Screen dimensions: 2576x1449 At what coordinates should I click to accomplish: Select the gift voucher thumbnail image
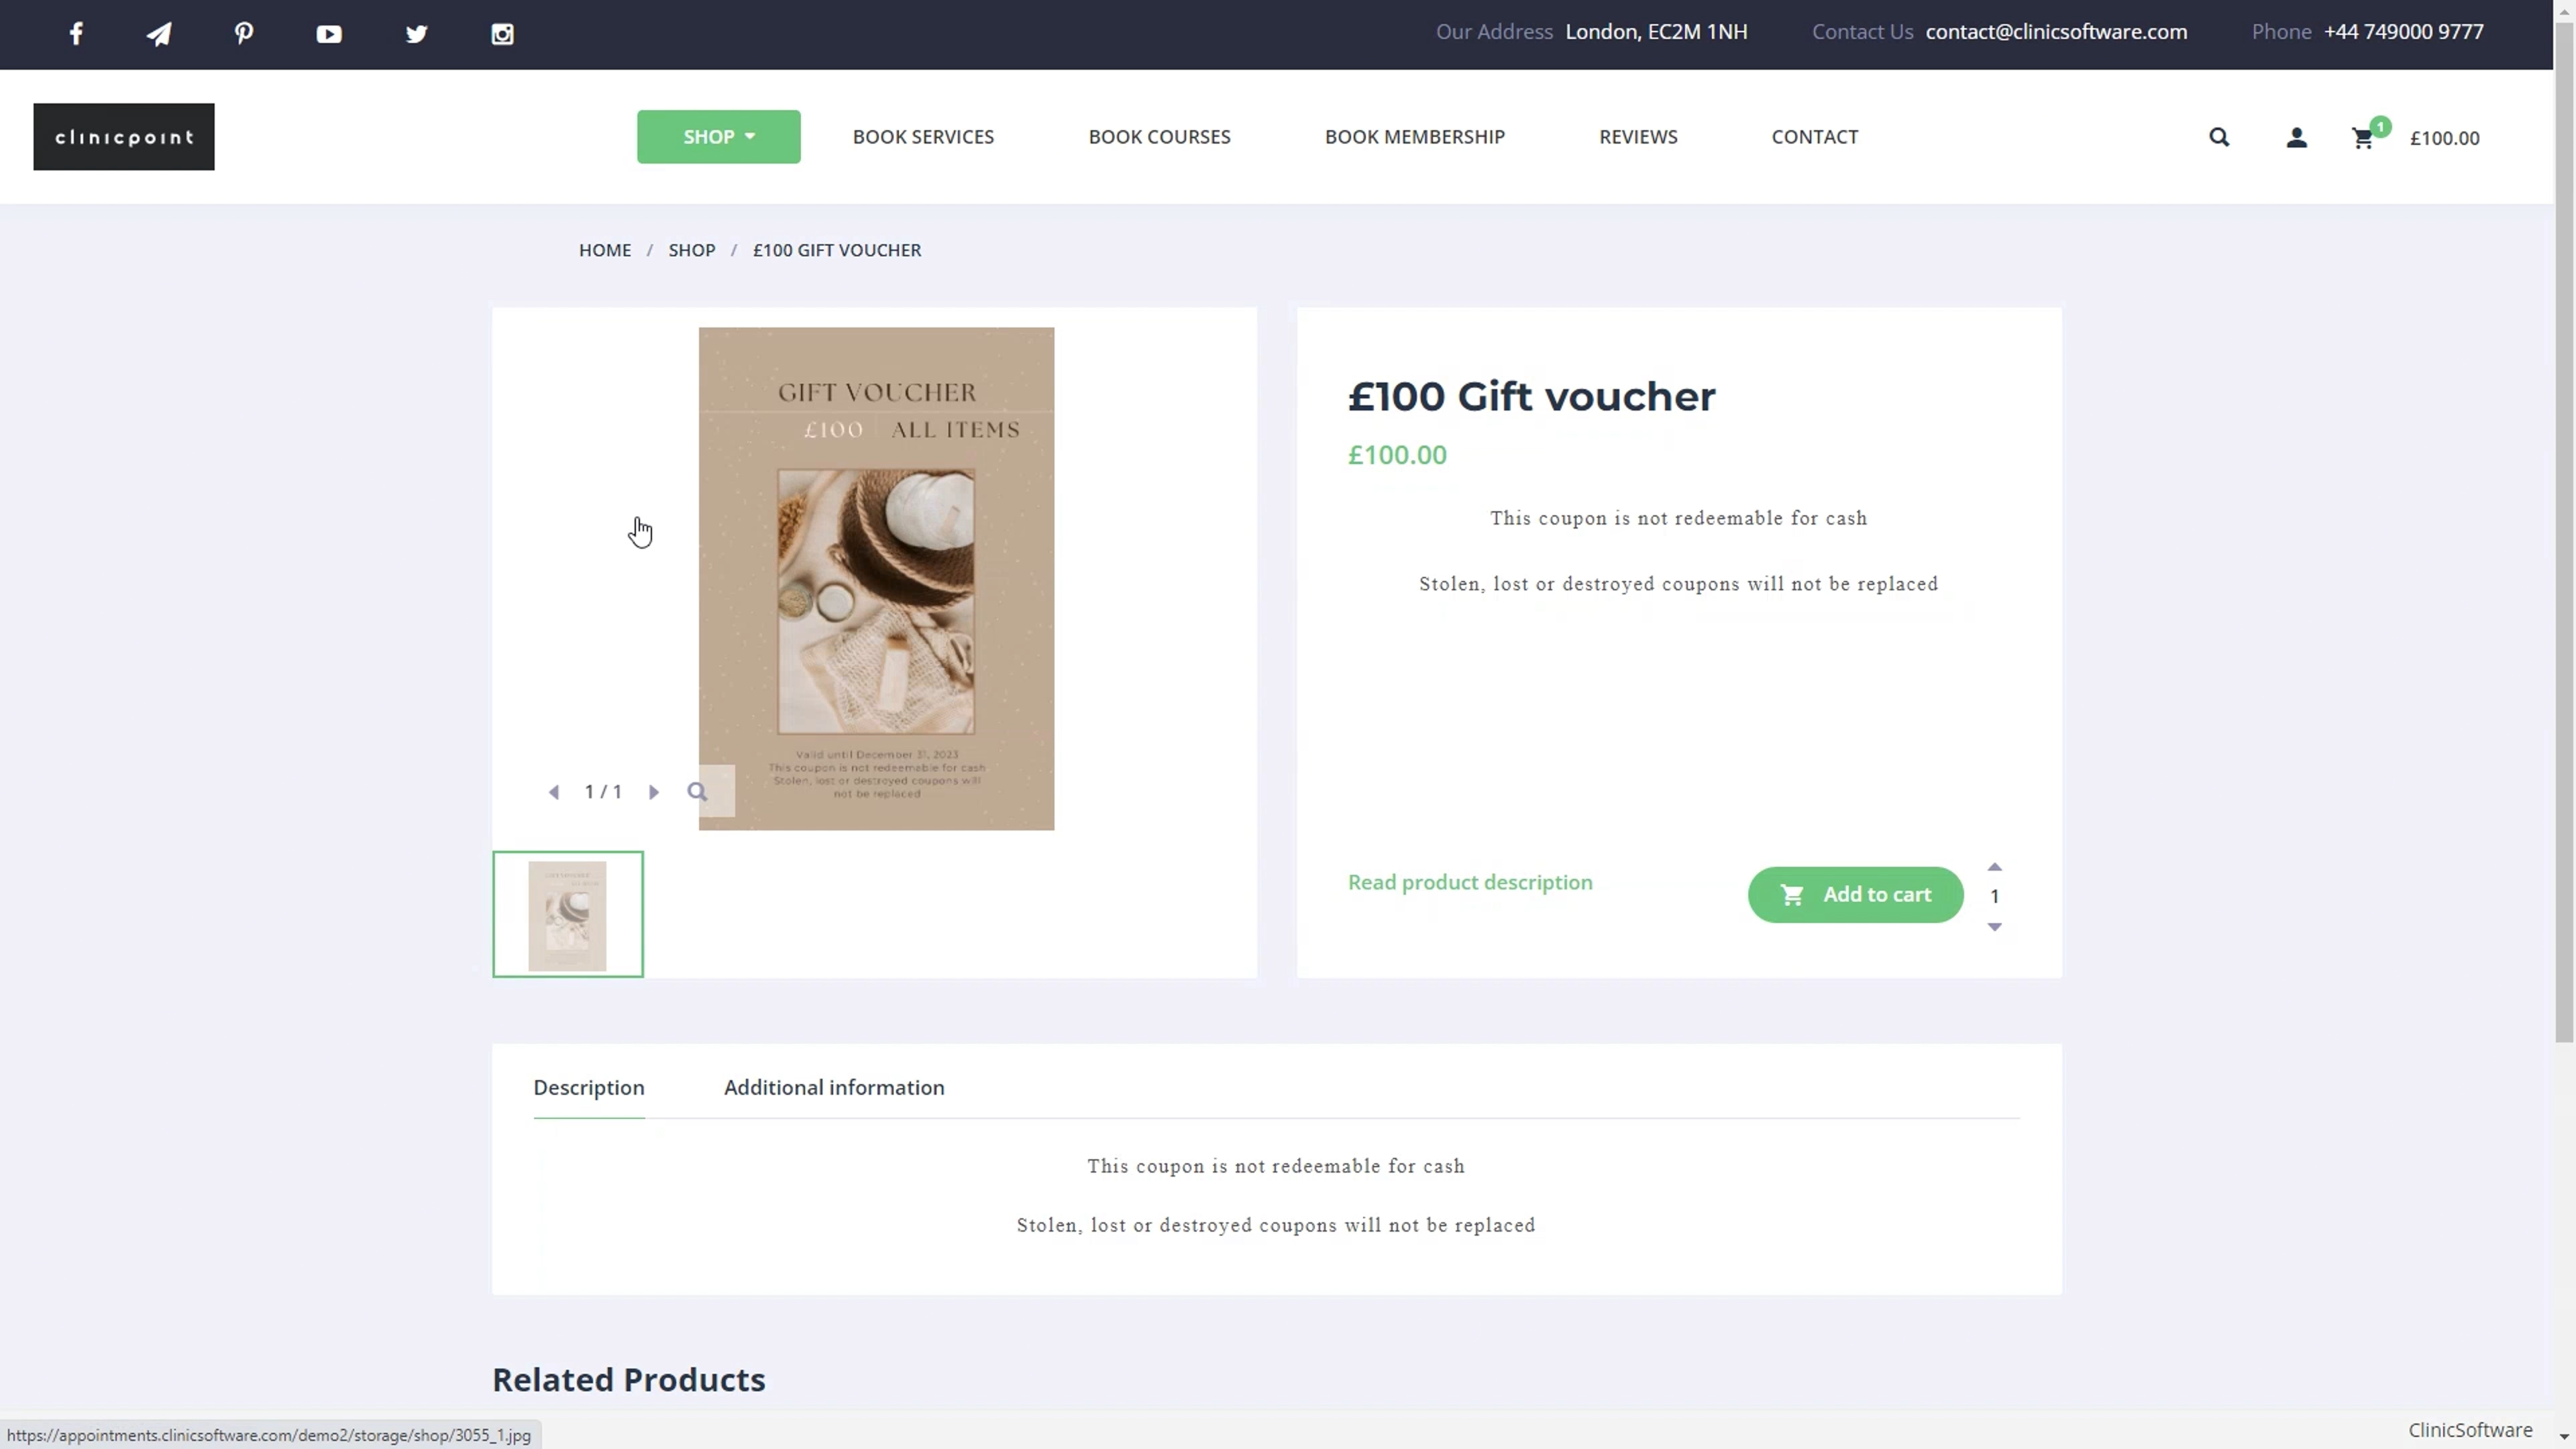coord(567,914)
